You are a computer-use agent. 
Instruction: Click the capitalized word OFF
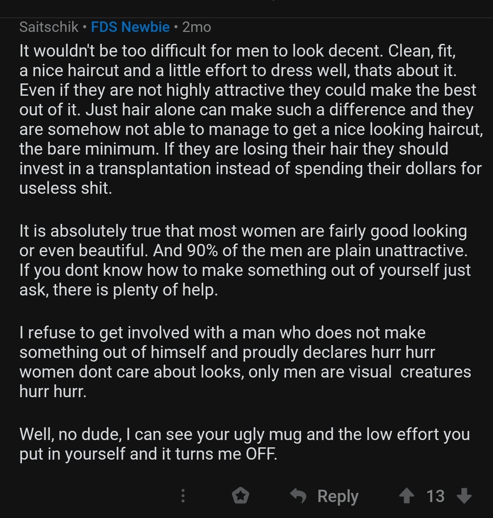click(x=261, y=454)
